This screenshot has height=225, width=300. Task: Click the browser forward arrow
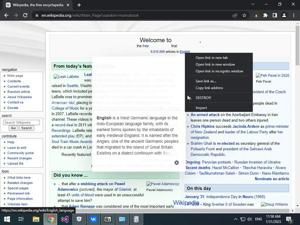16,15
